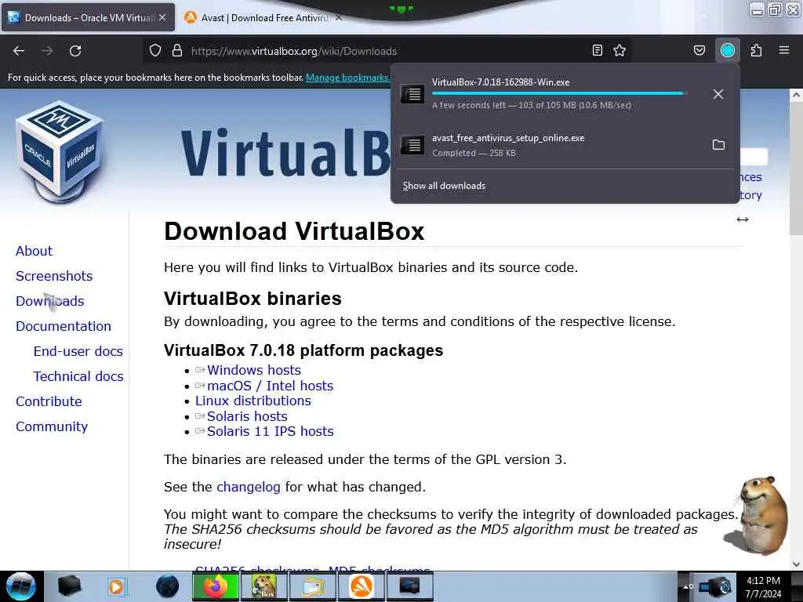
Task: Click the Windows hosts download link
Action: tap(253, 370)
